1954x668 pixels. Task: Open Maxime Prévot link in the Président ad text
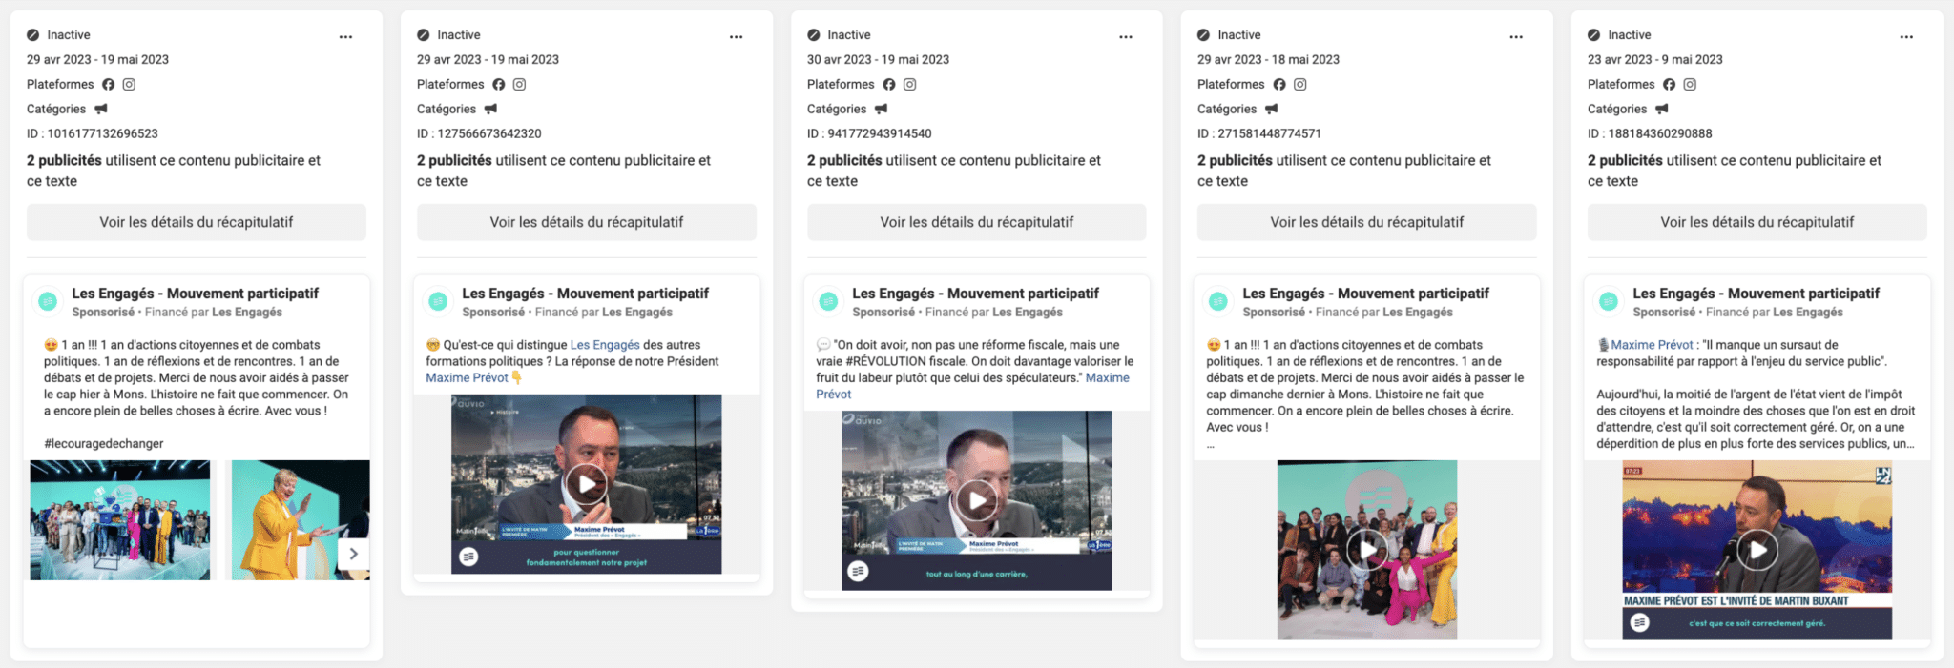(468, 377)
